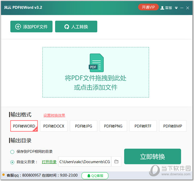Select the PDF转BMP output format

pos(173,126)
